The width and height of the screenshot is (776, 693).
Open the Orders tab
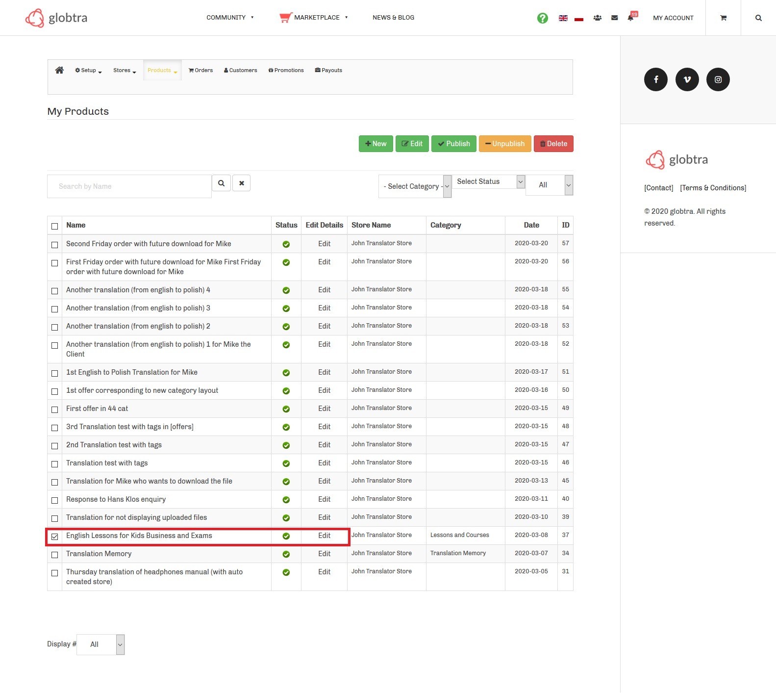pyautogui.click(x=201, y=71)
